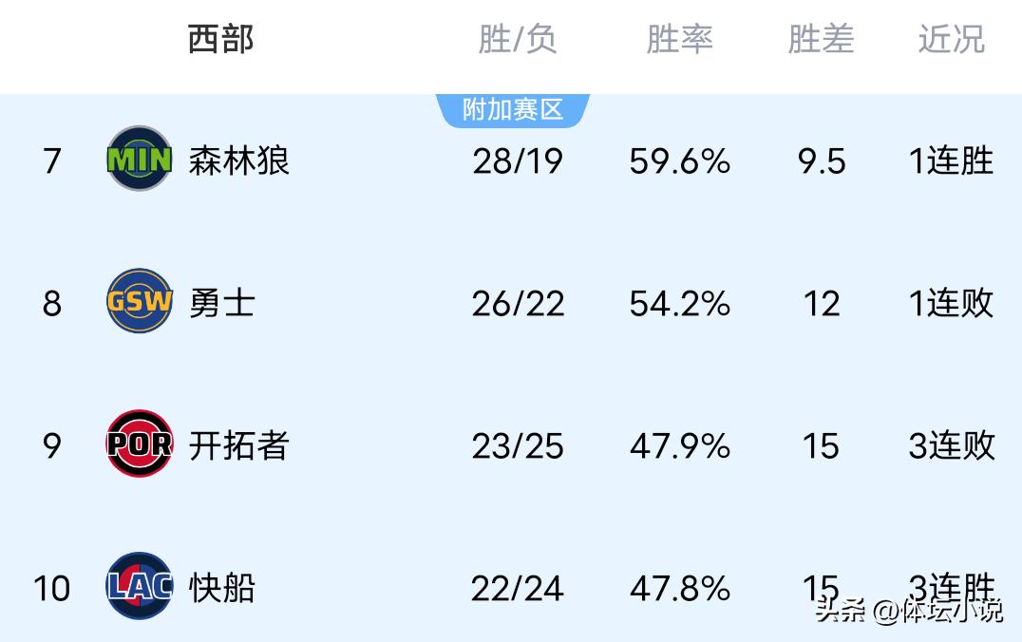The width and height of the screenshot is (1022, 642).
Task: Click the Minnesota Timberwolves MIN logo
Action: [x=139, y=159]
